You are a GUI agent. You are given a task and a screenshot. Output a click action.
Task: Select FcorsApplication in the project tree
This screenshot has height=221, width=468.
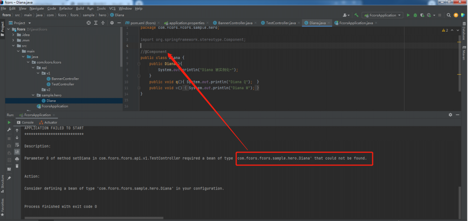click(55, 106)
